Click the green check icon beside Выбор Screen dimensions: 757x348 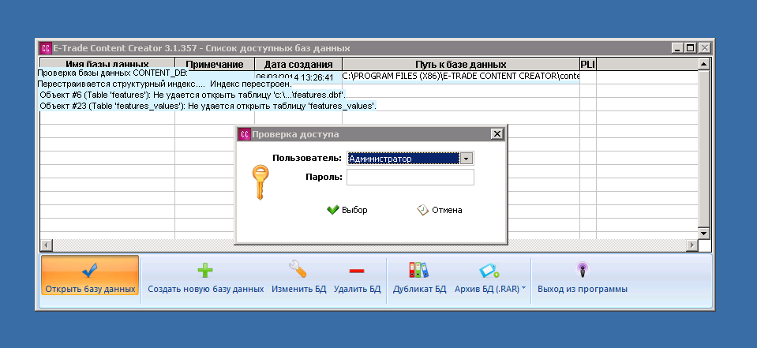(333, 210)
